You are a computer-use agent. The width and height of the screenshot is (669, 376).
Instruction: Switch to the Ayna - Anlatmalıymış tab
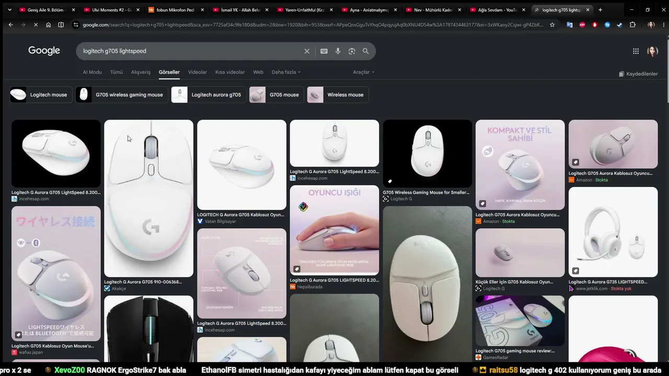coord(369,9)
